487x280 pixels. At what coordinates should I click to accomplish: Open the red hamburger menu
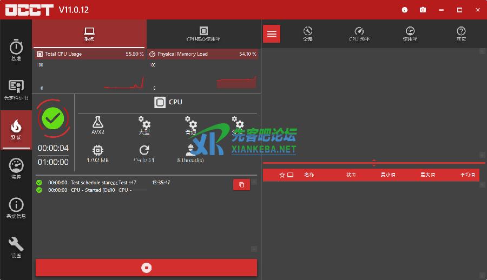[x=272, y=34]
